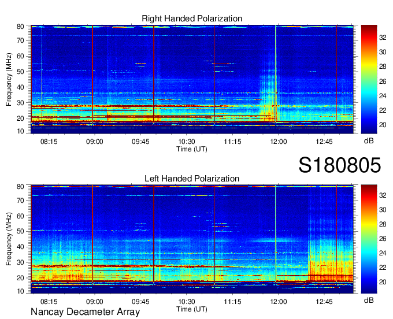Click the '09:00' tick label on lower plot
The height and width of the screenshot is (319, 393).
[94, 302]
